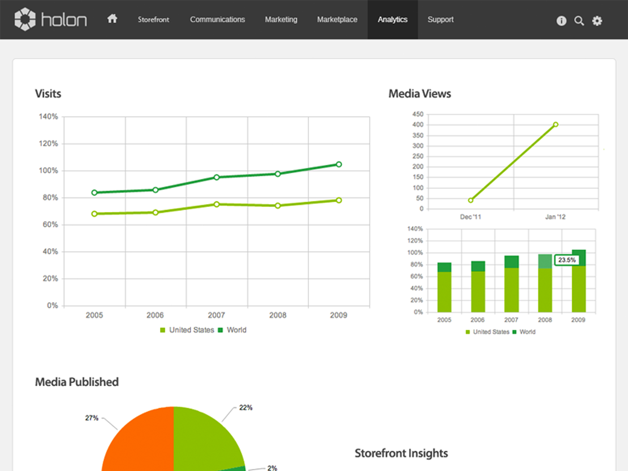Click the Dec '11 point on Media Views

[471, 200]
